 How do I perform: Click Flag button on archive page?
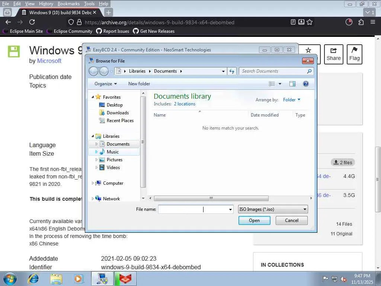(x=354, y=54)
